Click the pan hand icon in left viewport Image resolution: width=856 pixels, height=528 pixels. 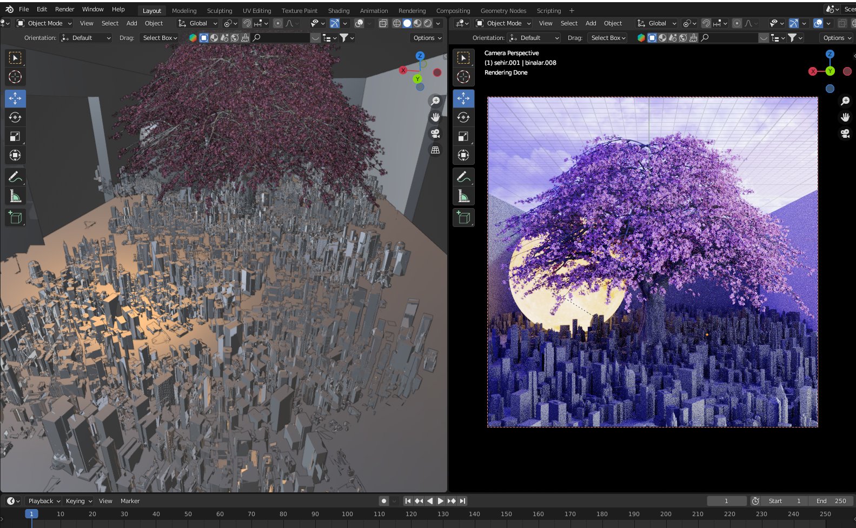tap(435, 117)
